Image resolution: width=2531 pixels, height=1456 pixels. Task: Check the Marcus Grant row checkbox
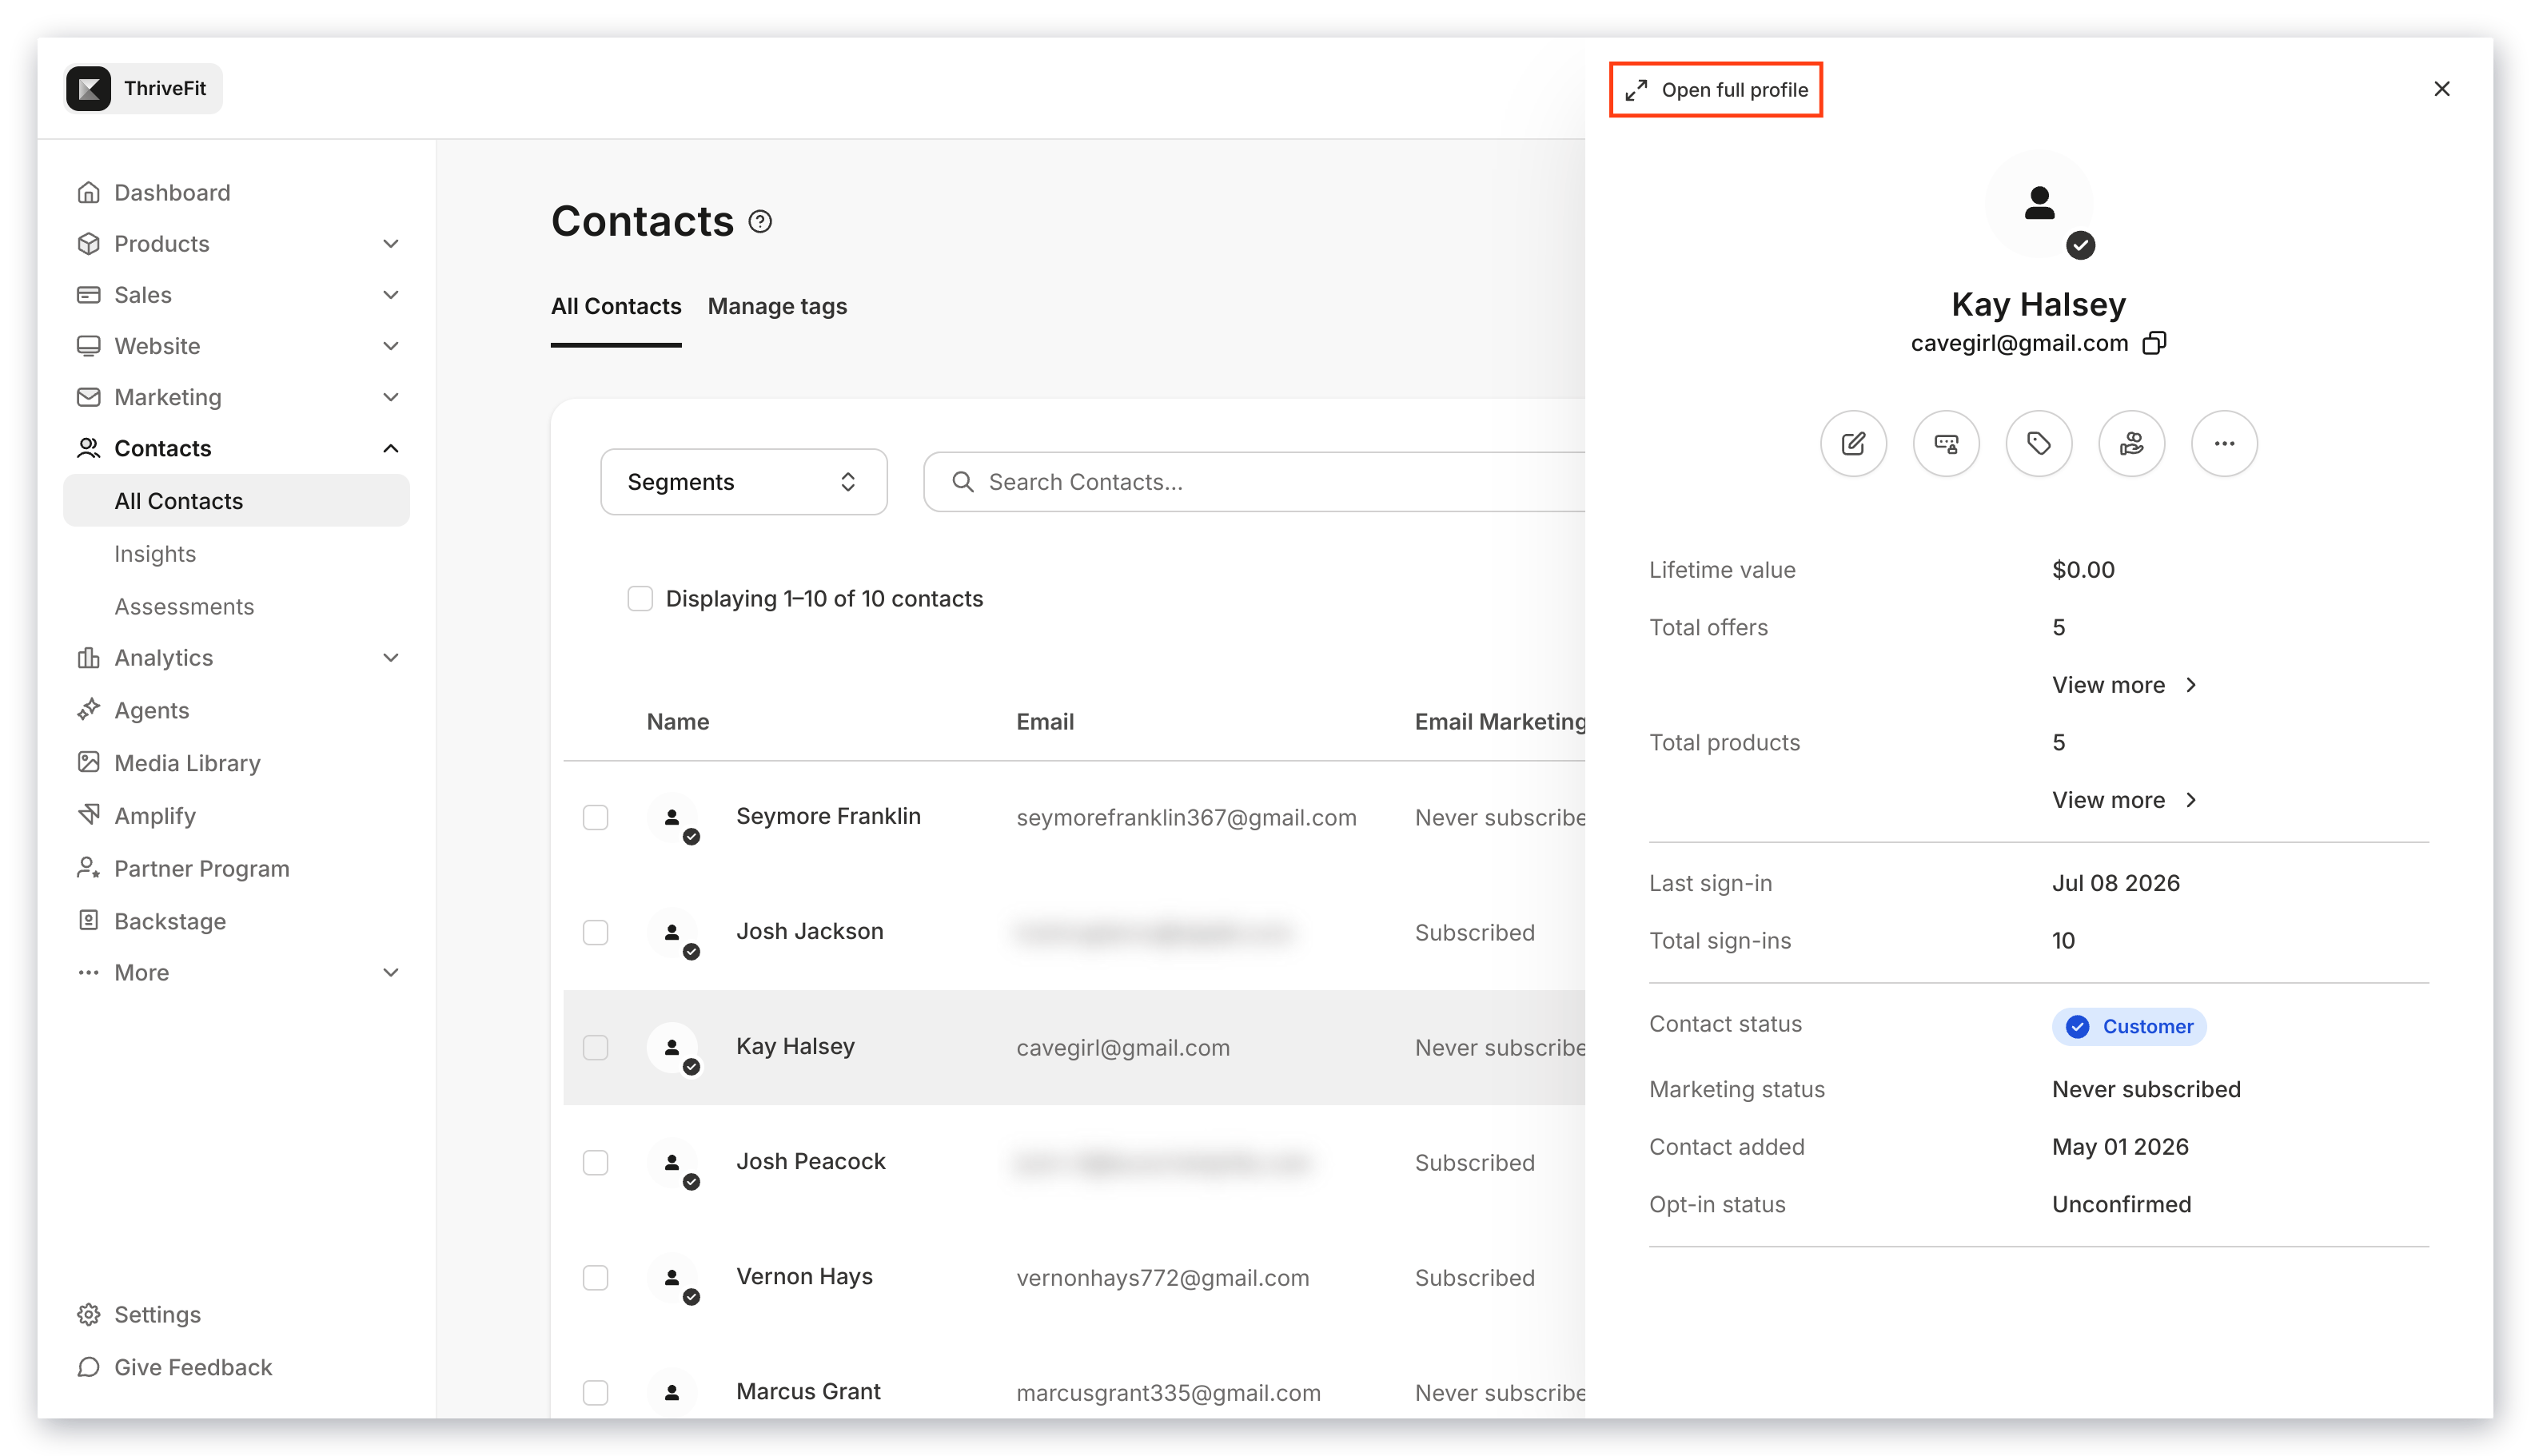click(596, 1393)
